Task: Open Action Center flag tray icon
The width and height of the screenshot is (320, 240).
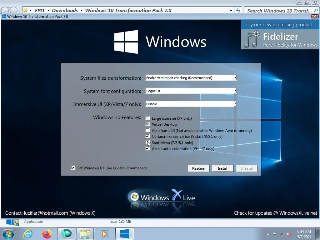Action: [x=275, y=234]
